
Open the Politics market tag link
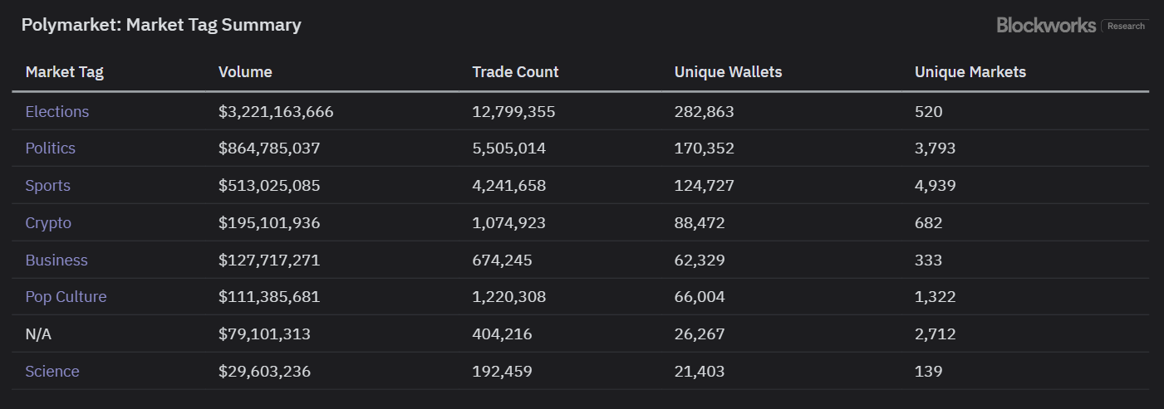51,149
